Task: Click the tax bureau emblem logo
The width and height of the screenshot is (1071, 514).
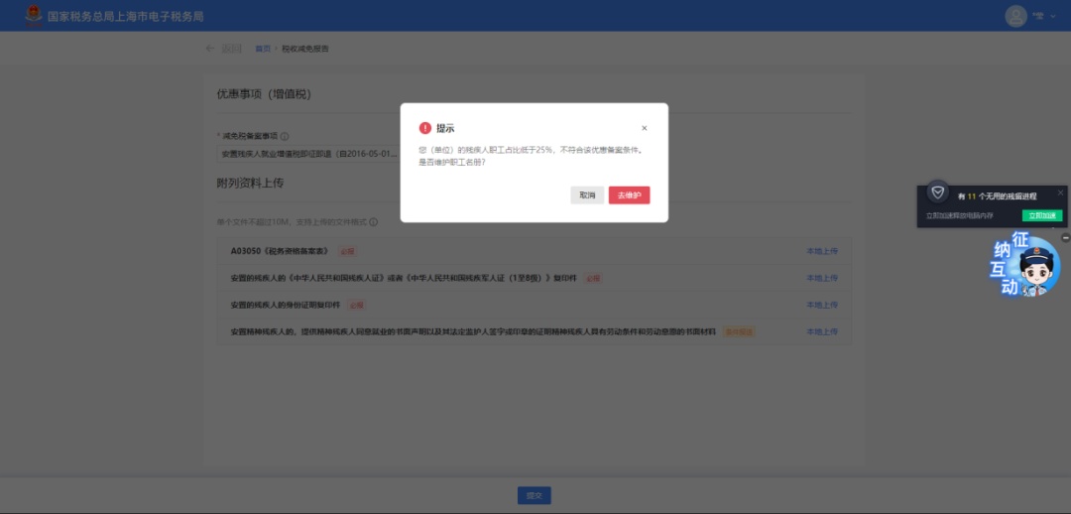Action: [x=33, y=16]
